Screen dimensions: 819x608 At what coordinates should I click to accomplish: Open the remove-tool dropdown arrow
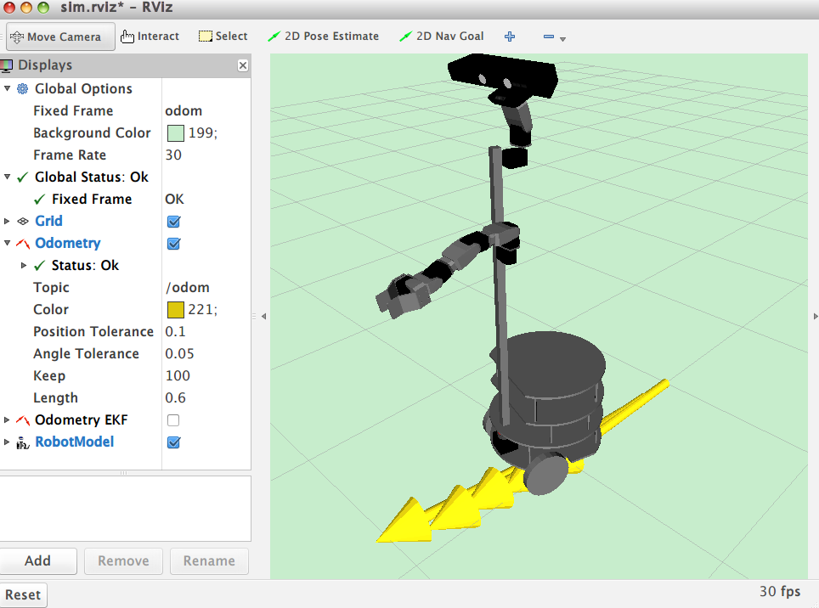(x=562, y=39)
